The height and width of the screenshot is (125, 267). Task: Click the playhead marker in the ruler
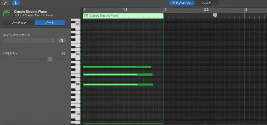click(215, 15)
